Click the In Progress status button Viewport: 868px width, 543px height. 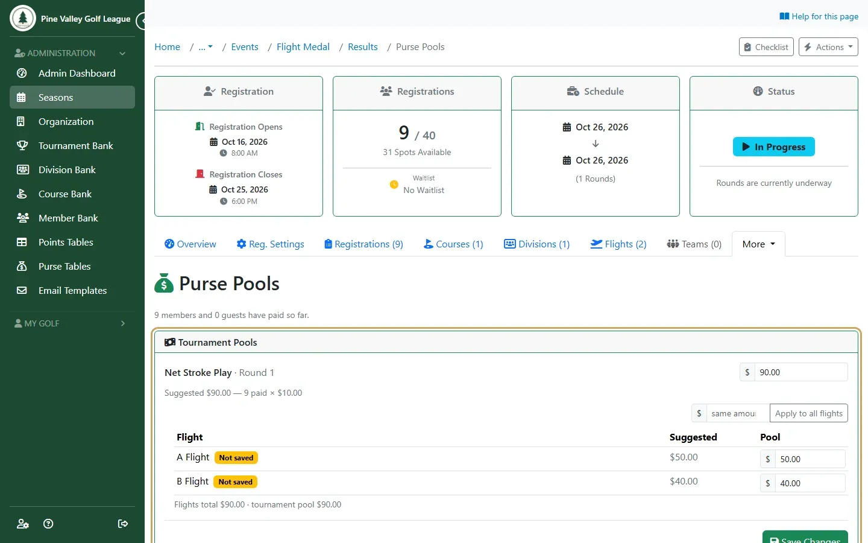click(774, 147)
